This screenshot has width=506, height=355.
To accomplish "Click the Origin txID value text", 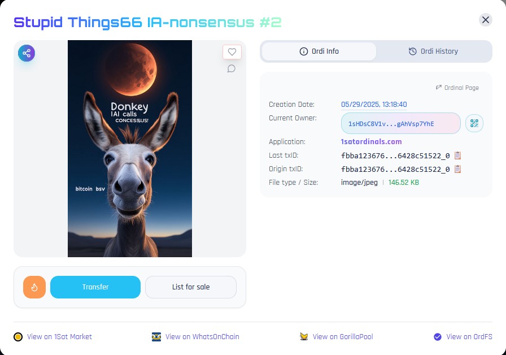I will pos(395,169).
